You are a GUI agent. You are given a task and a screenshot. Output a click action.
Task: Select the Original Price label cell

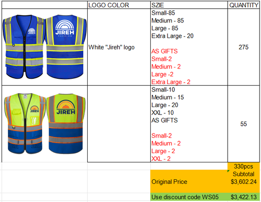189,181
